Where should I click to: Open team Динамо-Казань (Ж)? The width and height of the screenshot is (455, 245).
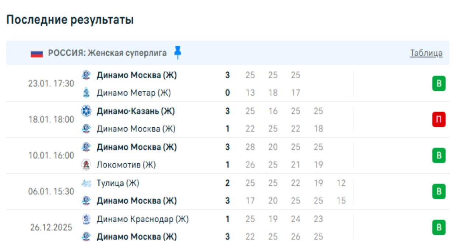click(135, 111)
